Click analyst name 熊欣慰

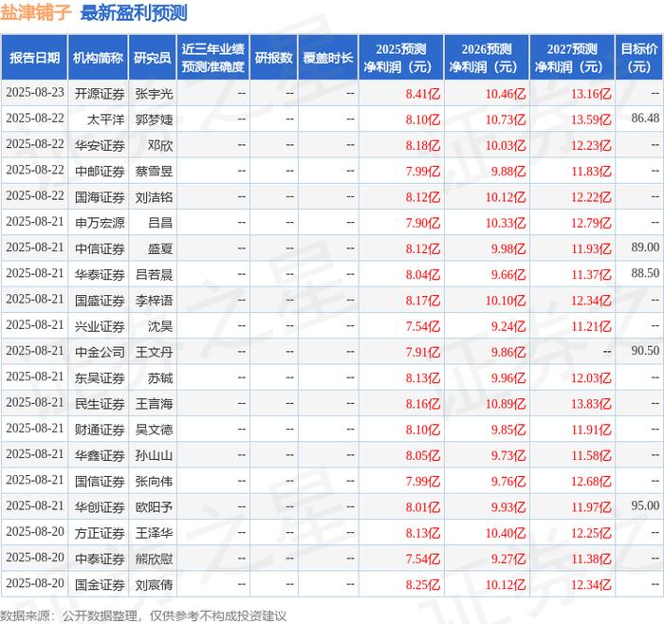point(154,559)
